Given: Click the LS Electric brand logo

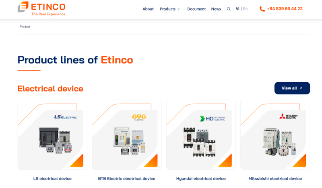Looking at the screenshot, I should point(66,117).
